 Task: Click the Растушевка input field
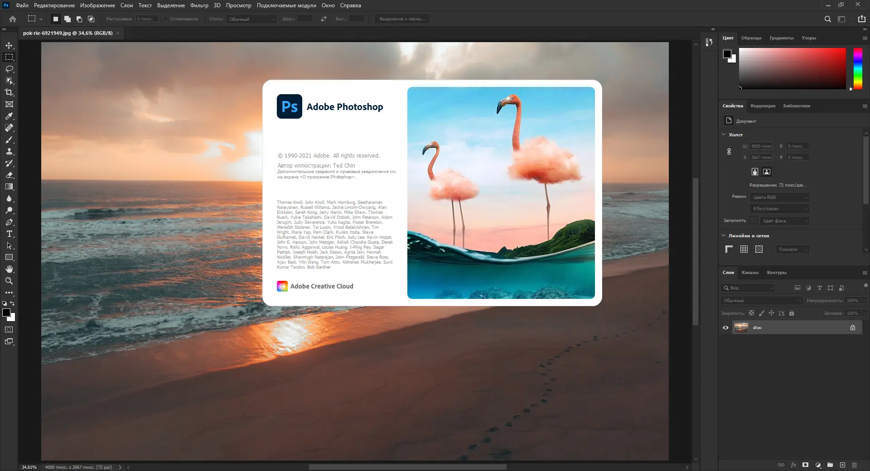point(146,19)
